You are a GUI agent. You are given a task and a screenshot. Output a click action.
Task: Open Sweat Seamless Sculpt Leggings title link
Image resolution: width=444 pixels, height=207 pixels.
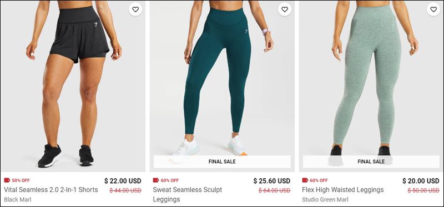pos(188,194)
